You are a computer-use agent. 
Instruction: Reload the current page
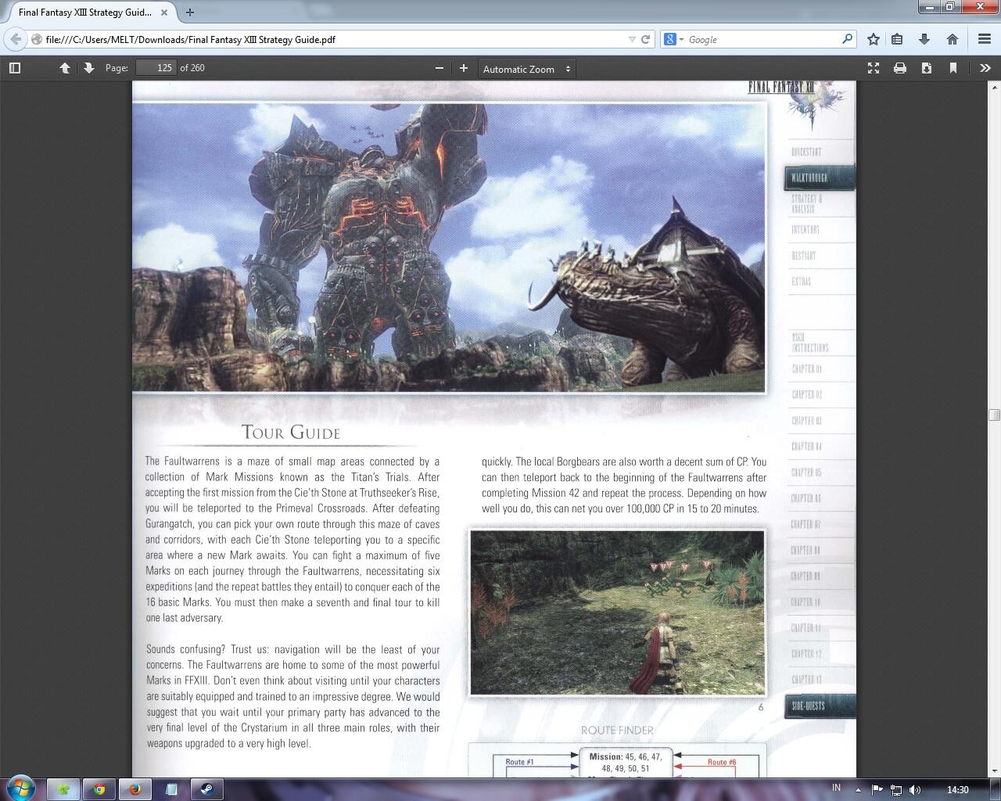pos(646,39)
